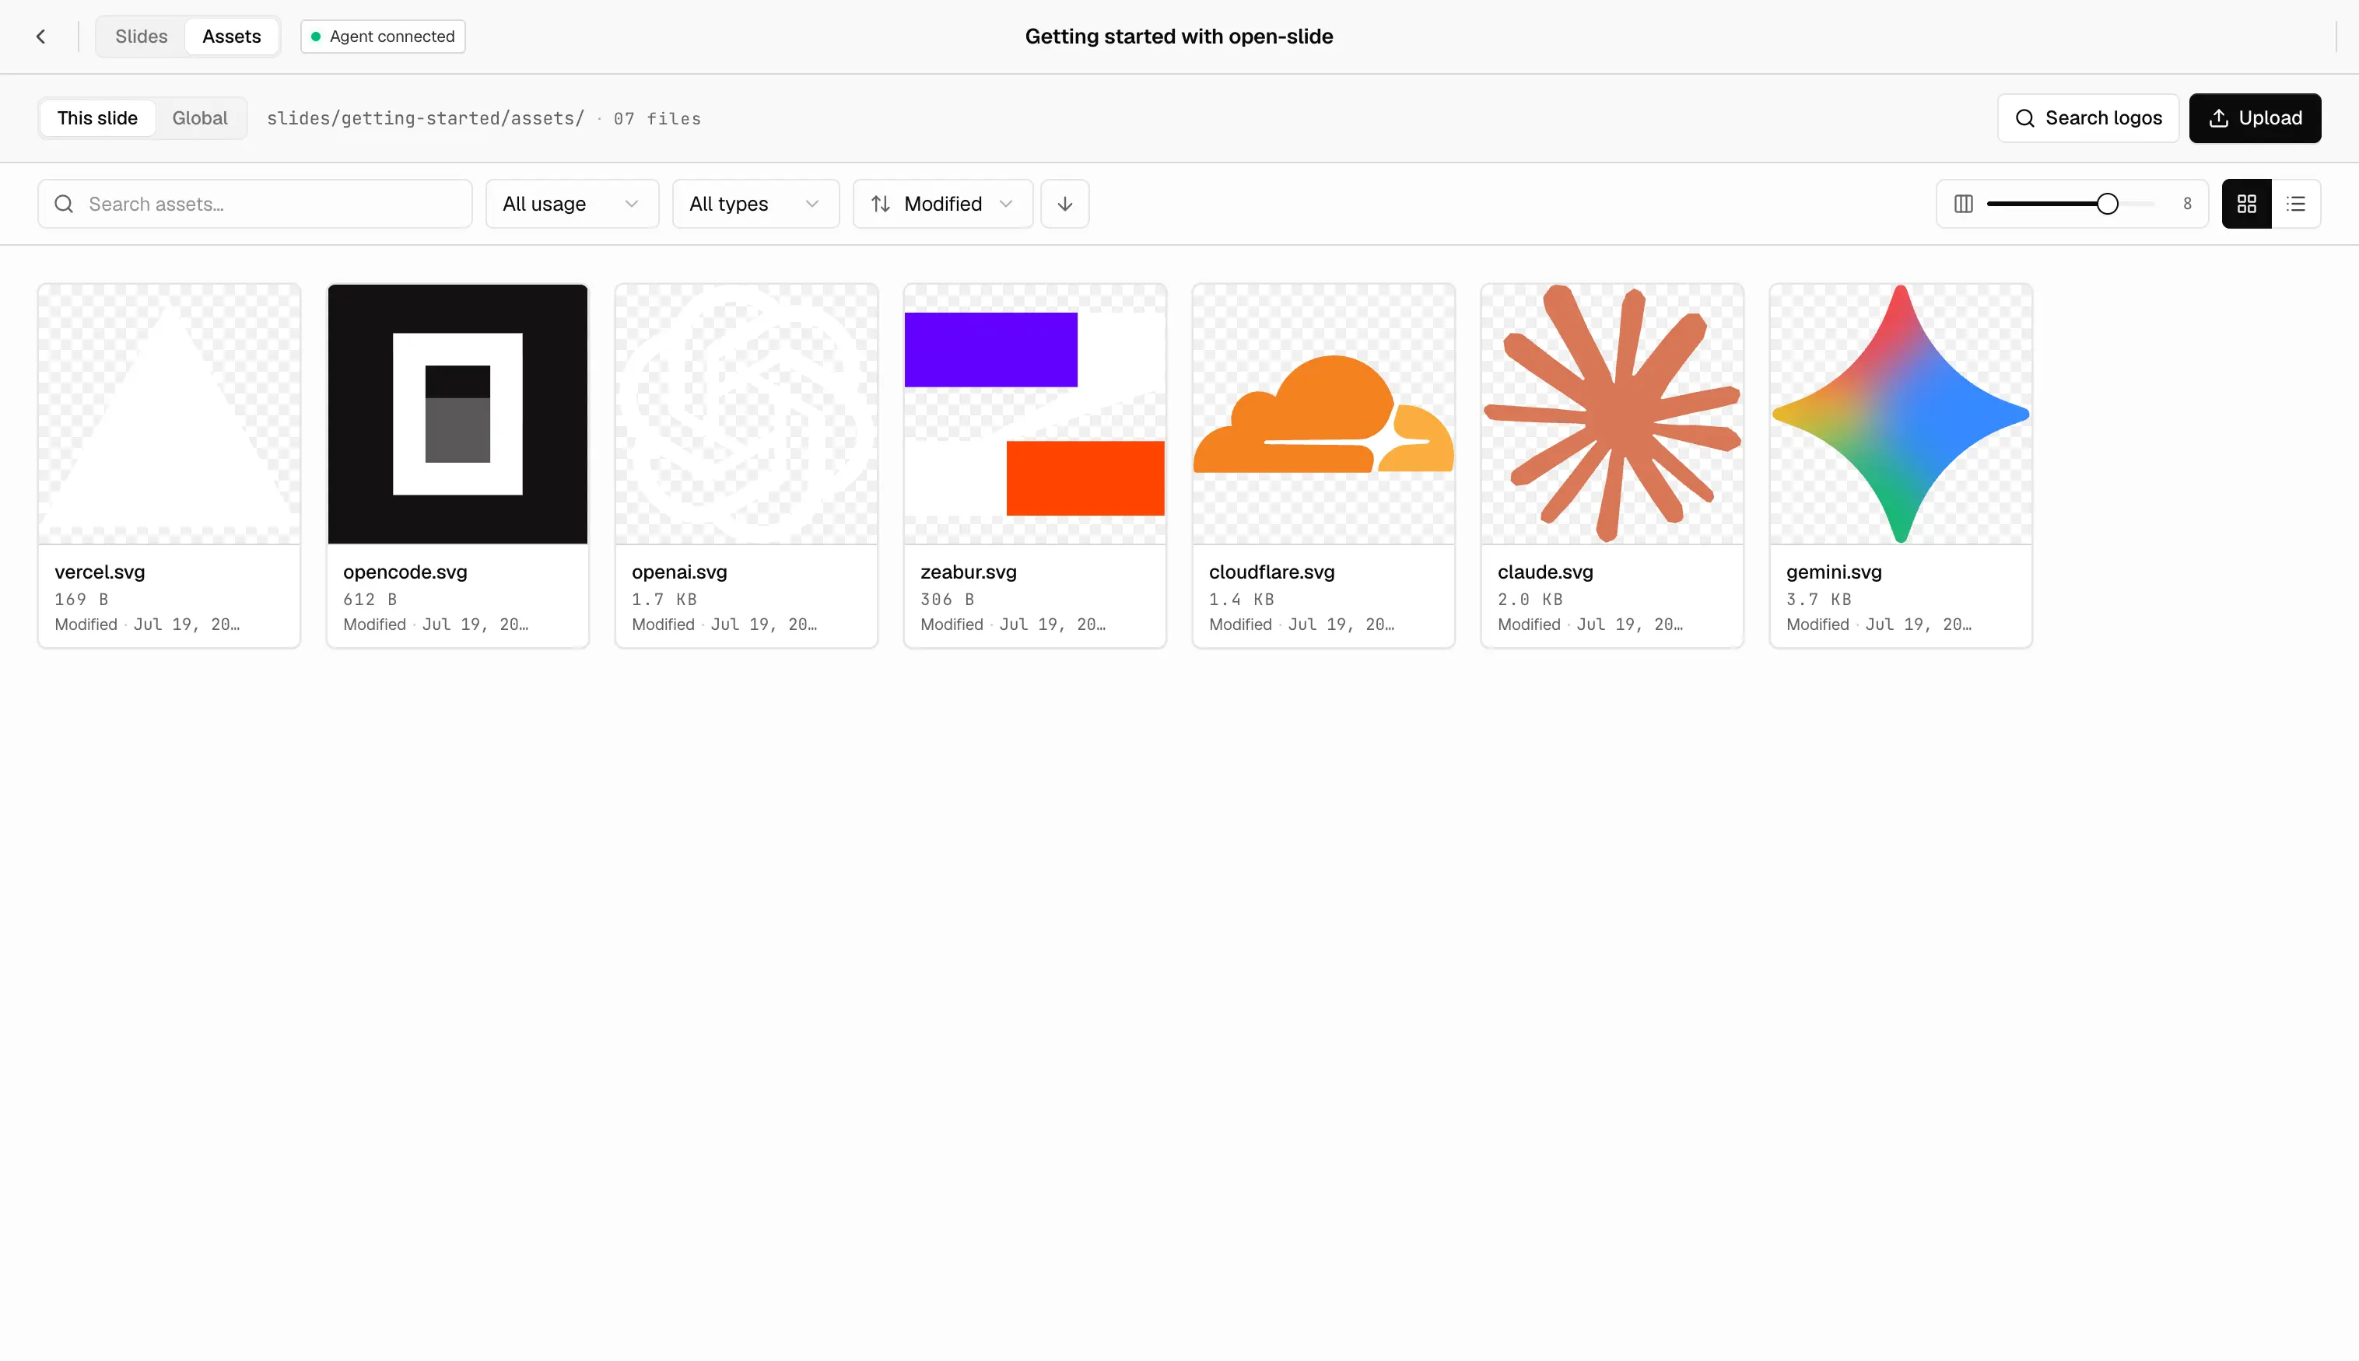Focus the Search assets input field
This screenshot has width=2359, height=1361.
[x=254, y=204]
